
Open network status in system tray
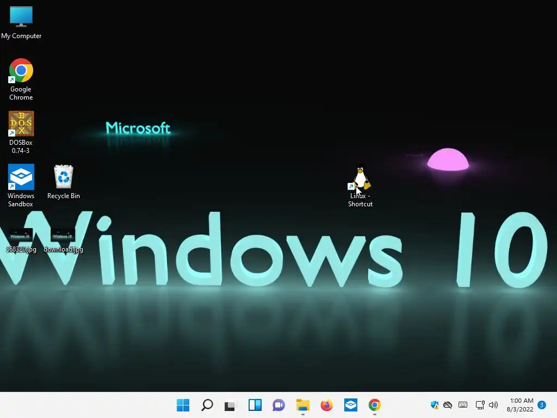[480, 405]
